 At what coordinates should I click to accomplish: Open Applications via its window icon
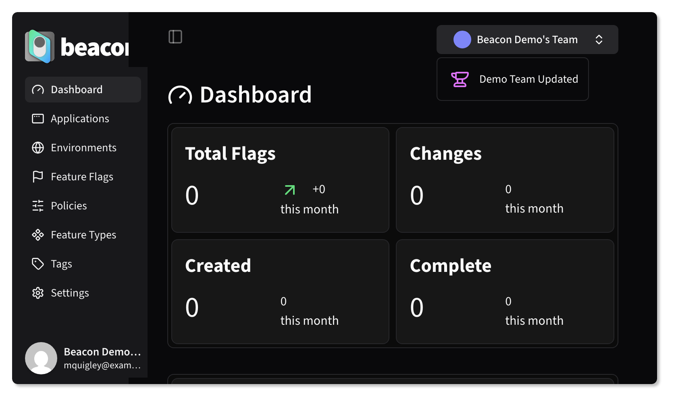(x=38, y=119)
